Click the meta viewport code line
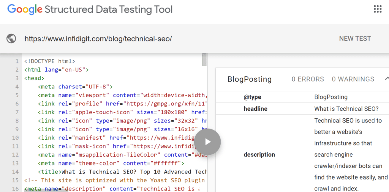Image resolution: width=389 pixels, height=192 pixels. (123, 95)
